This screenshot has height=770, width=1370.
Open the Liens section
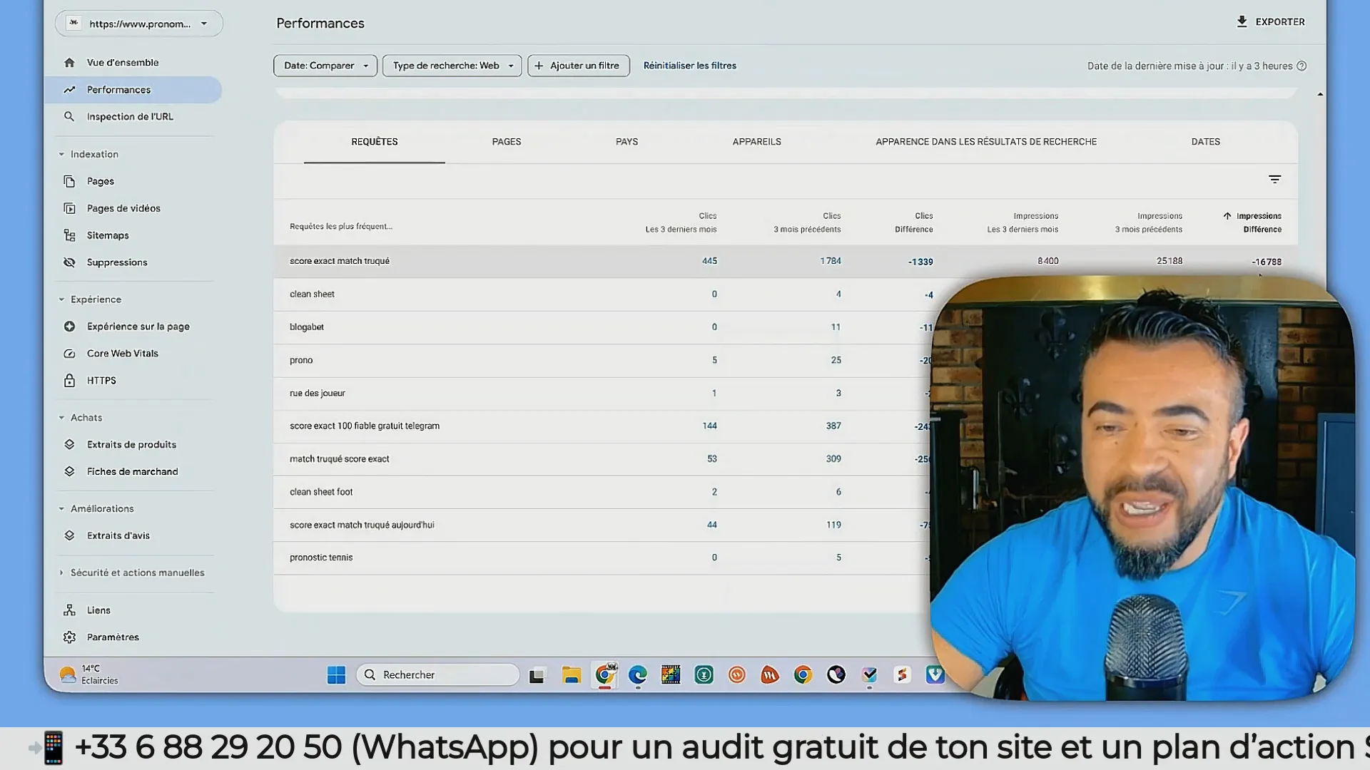98,610
